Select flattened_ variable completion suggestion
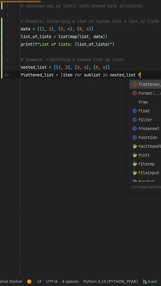The width and height of the screenshot is (161, 286). 145,84
